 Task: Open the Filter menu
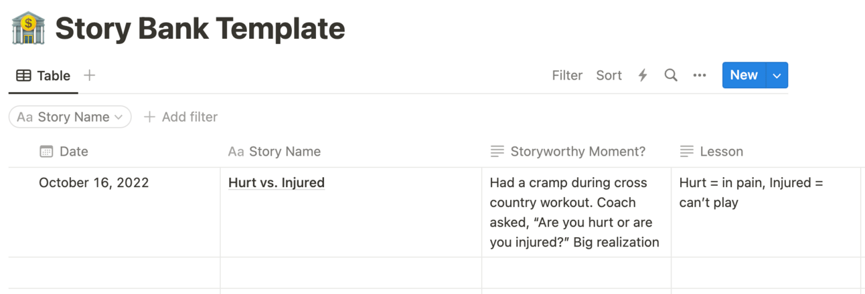(x=567, y=76)
